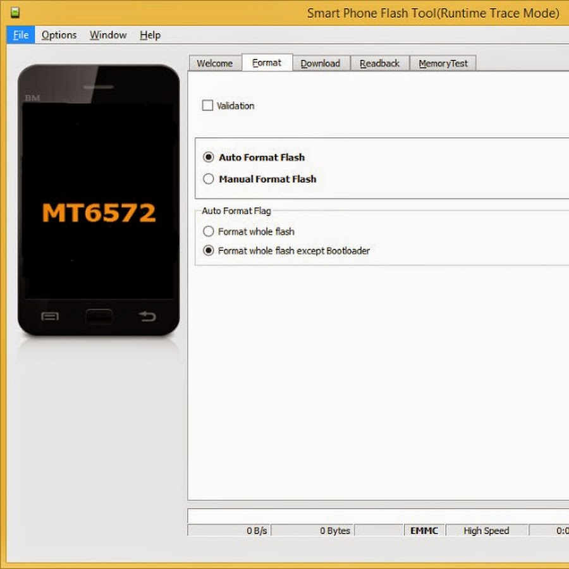Open the Window menu
Image resolution: width=569 pixels, height=569 pixels.
(107, 35)
